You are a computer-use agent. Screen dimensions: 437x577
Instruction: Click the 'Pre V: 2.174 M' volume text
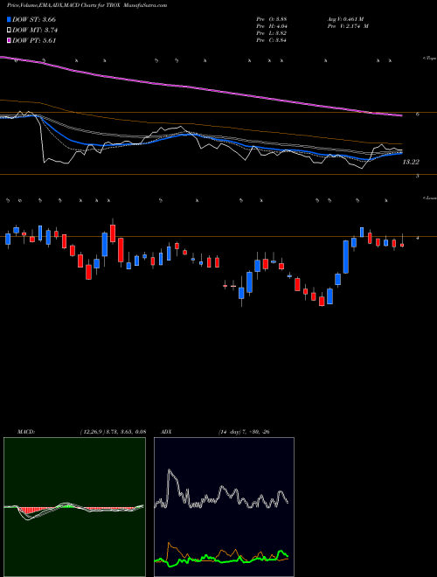click(348, 26)
